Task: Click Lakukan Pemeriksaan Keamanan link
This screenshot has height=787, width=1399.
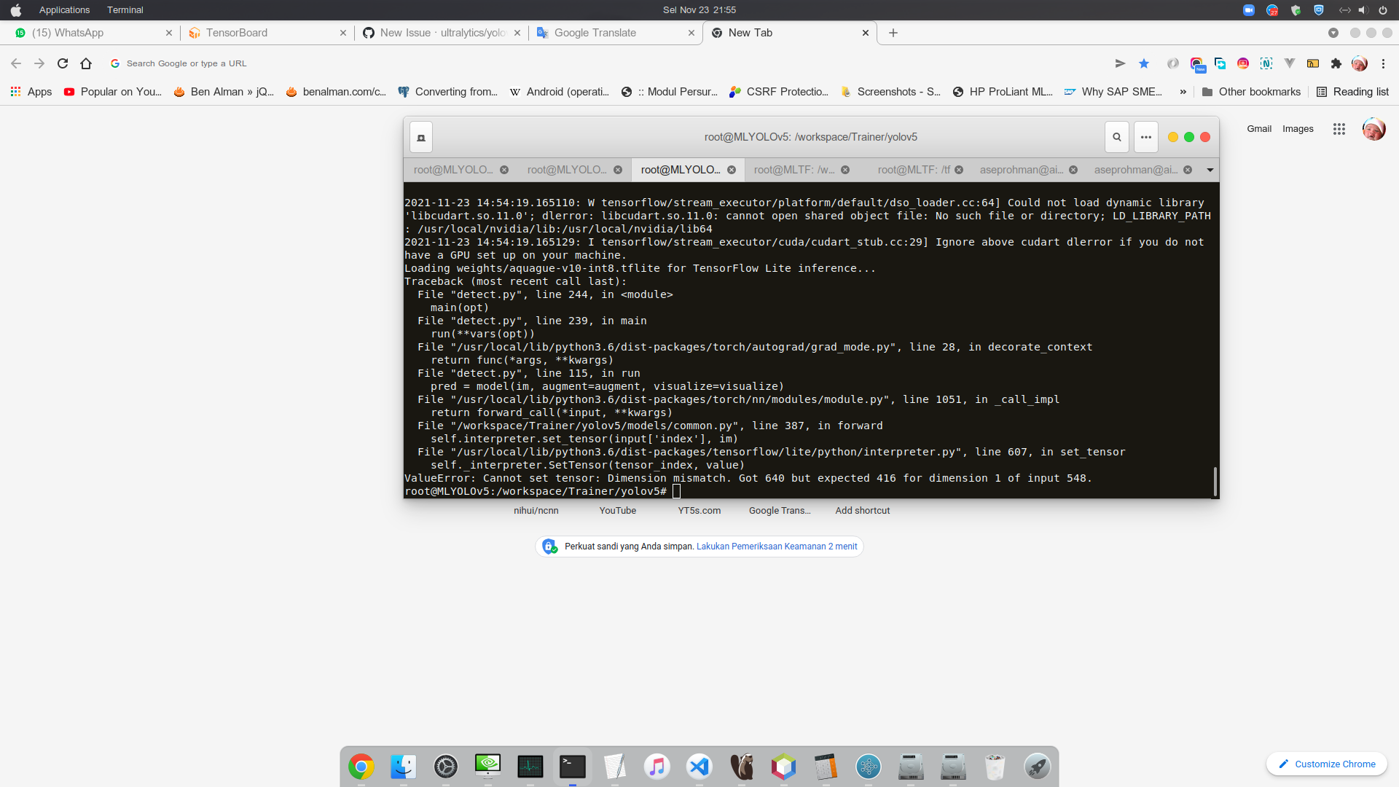Action: pyautogui.click(x=777, y=547)
